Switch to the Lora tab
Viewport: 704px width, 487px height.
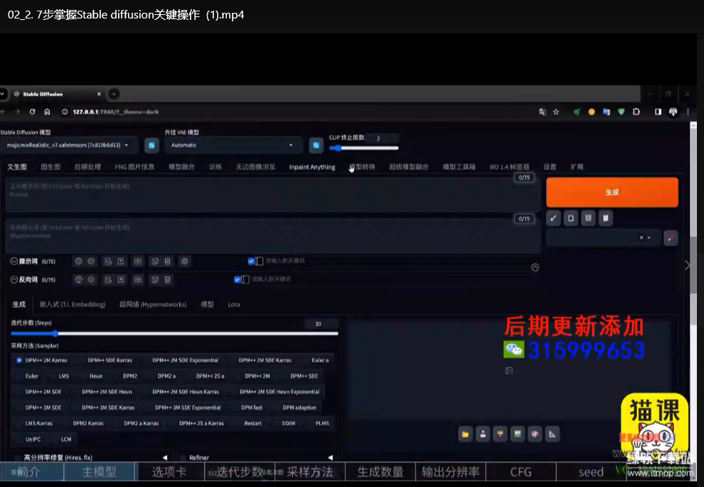tap(233, 304)
